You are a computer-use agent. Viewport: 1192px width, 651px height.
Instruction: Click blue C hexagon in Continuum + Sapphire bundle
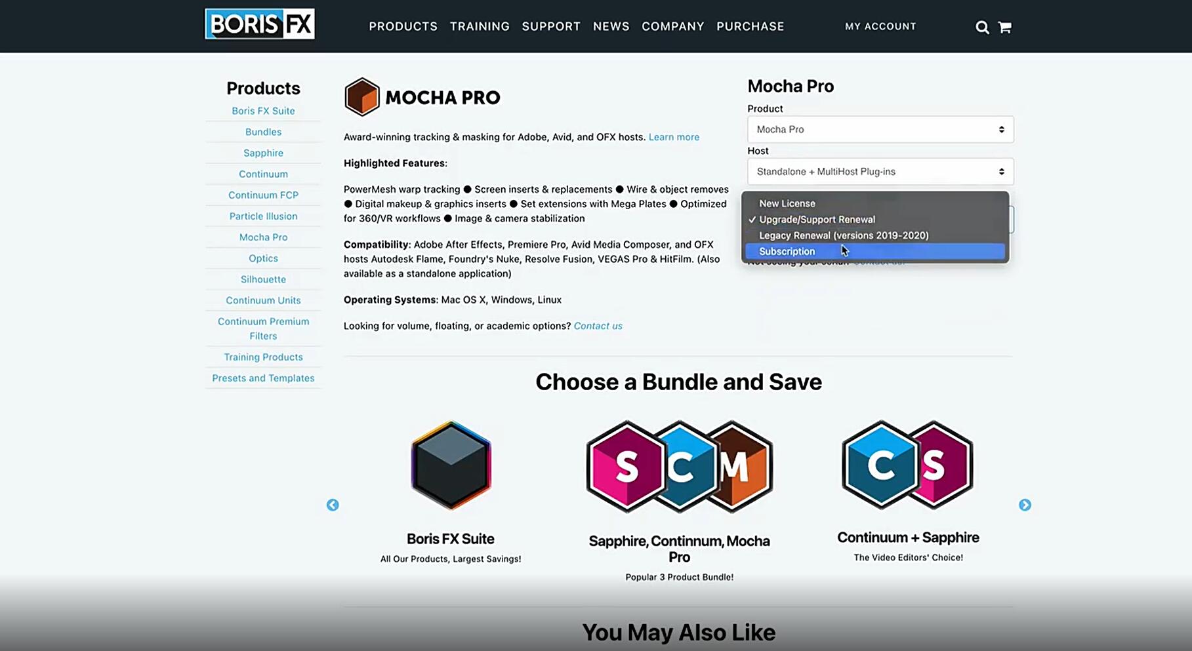pyautogui.click(x=880, y=465)
